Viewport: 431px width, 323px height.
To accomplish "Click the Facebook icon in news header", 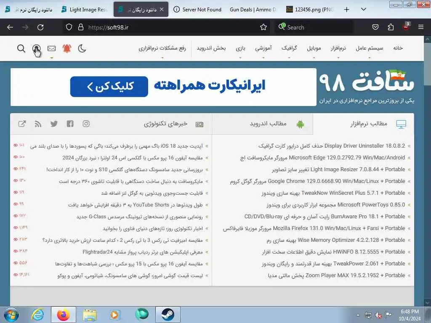I will pyautogui.click(x=70, y=124).
